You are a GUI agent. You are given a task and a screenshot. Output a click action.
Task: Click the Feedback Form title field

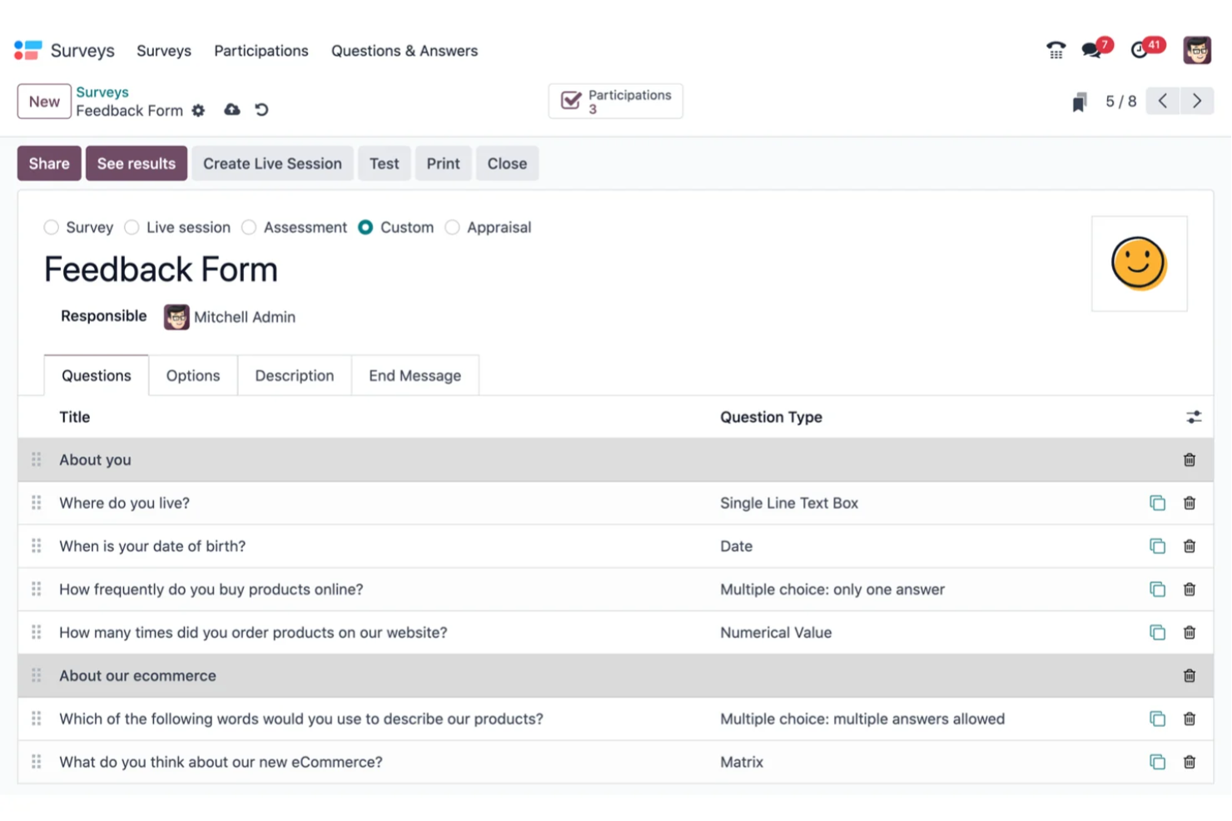coord(161,270)
